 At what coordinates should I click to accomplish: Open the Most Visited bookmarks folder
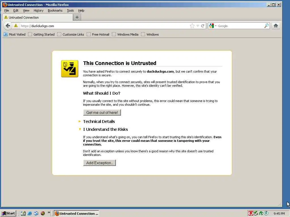click(14, 34)
